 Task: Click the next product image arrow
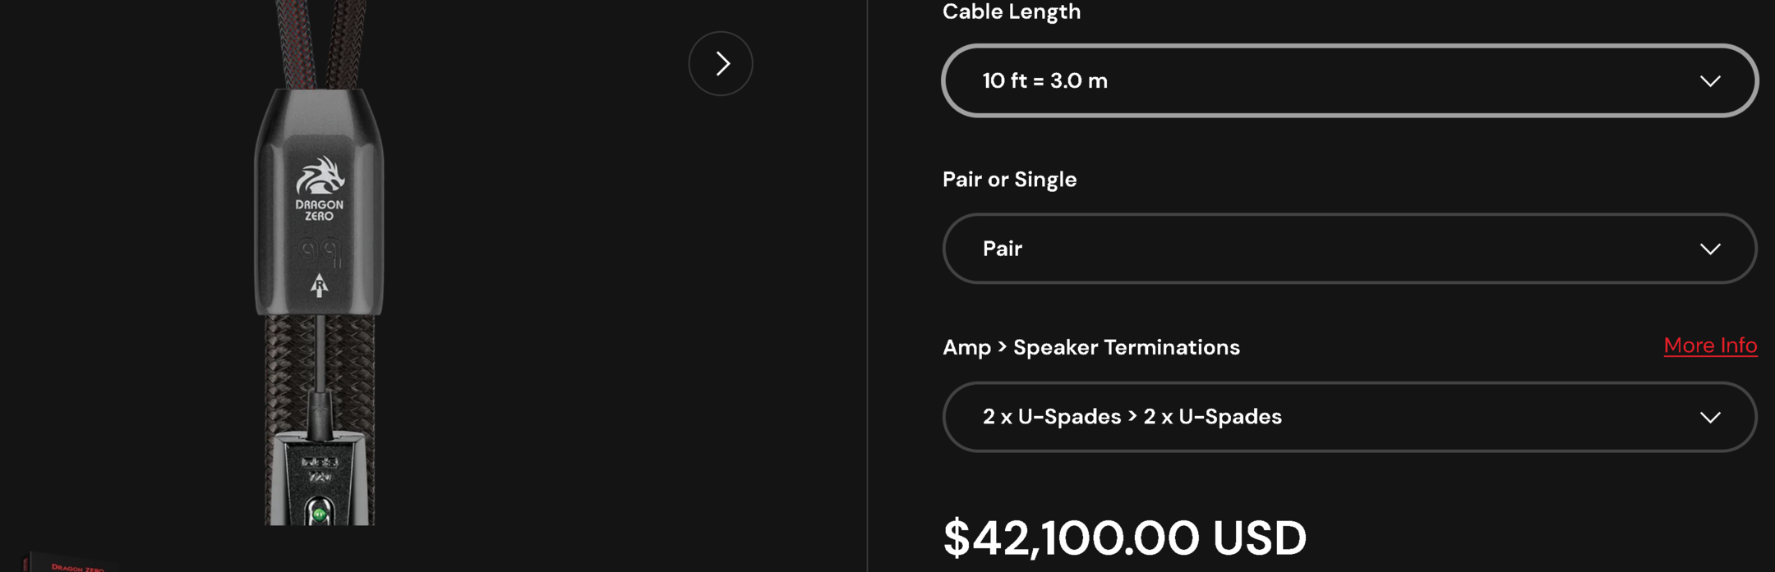(x=721, y=64)
